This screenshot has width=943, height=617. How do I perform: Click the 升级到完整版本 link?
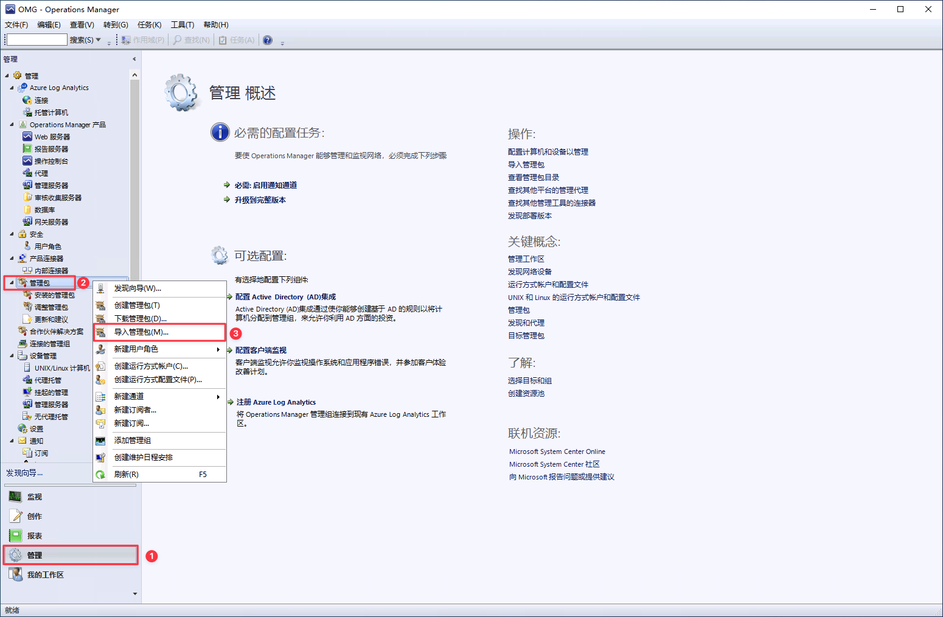click(259, 200)
